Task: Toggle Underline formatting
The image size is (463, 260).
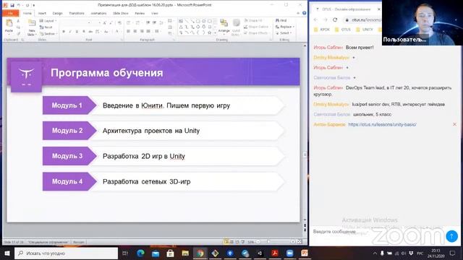Action: [x=77, y=31]
